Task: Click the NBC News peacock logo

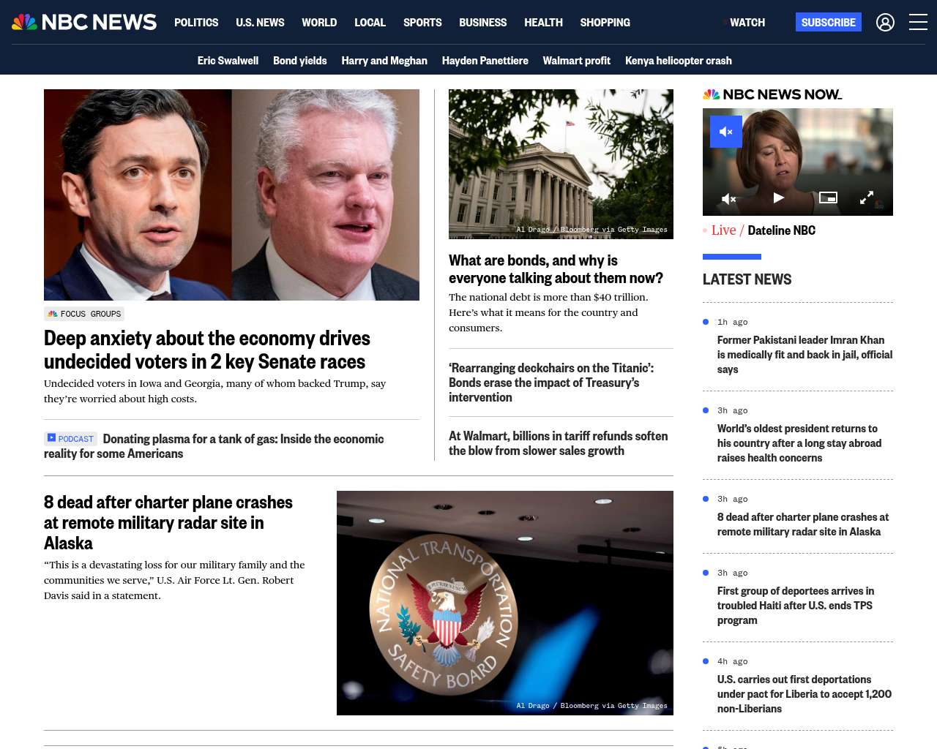Action: pyautogui.click(x=84, y=22)
